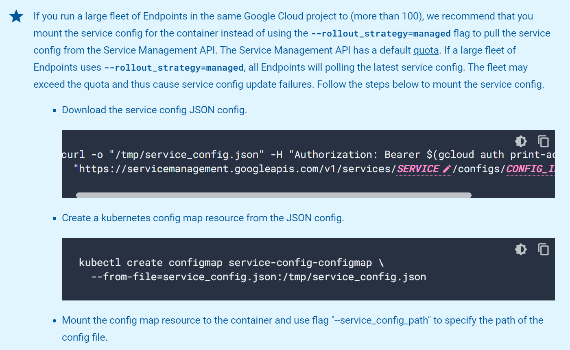The image size is (570, 350).
Task: Click the kubectl create configmap code block
Action: point(252,269)
